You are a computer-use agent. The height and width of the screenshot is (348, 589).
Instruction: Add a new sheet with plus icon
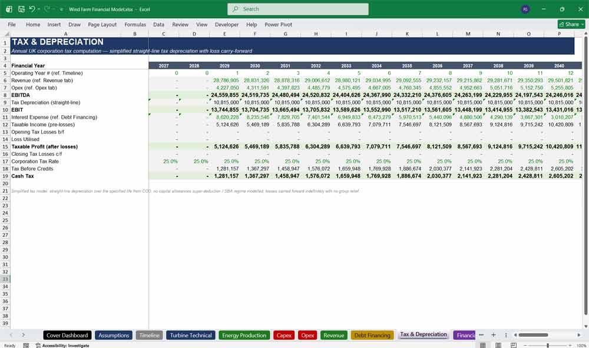click(494, 335)
